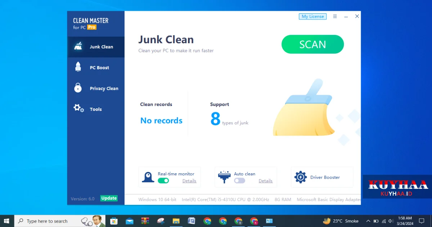Close the Clean Master window
This screenshot has width=432, height=227.
(x=357, y=16)
